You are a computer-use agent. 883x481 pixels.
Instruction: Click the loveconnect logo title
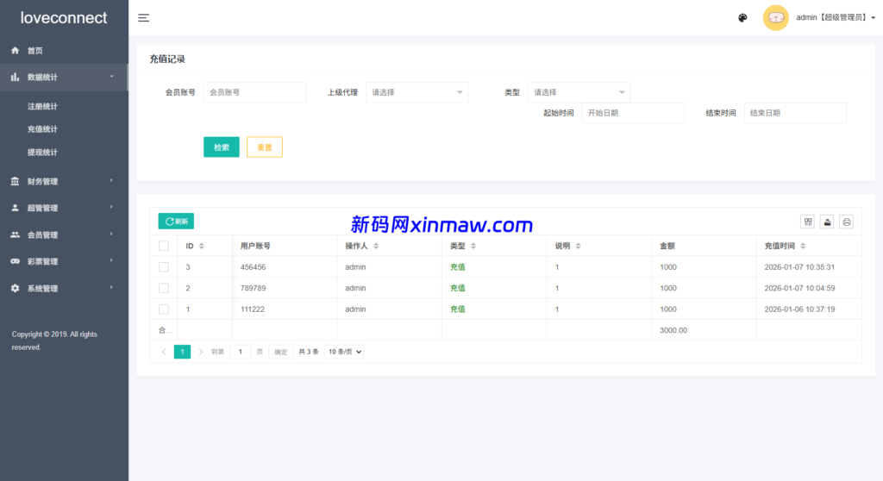(64, 18)
